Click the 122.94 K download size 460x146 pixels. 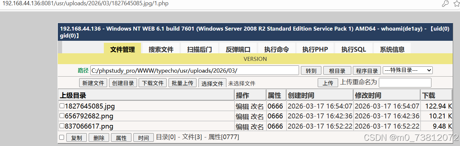click(x=439, y=106)
